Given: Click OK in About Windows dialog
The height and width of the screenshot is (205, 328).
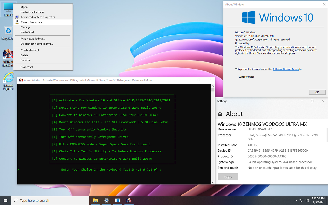Looking at the screenshot, I should pyautogui.click(x=317, y=92).
